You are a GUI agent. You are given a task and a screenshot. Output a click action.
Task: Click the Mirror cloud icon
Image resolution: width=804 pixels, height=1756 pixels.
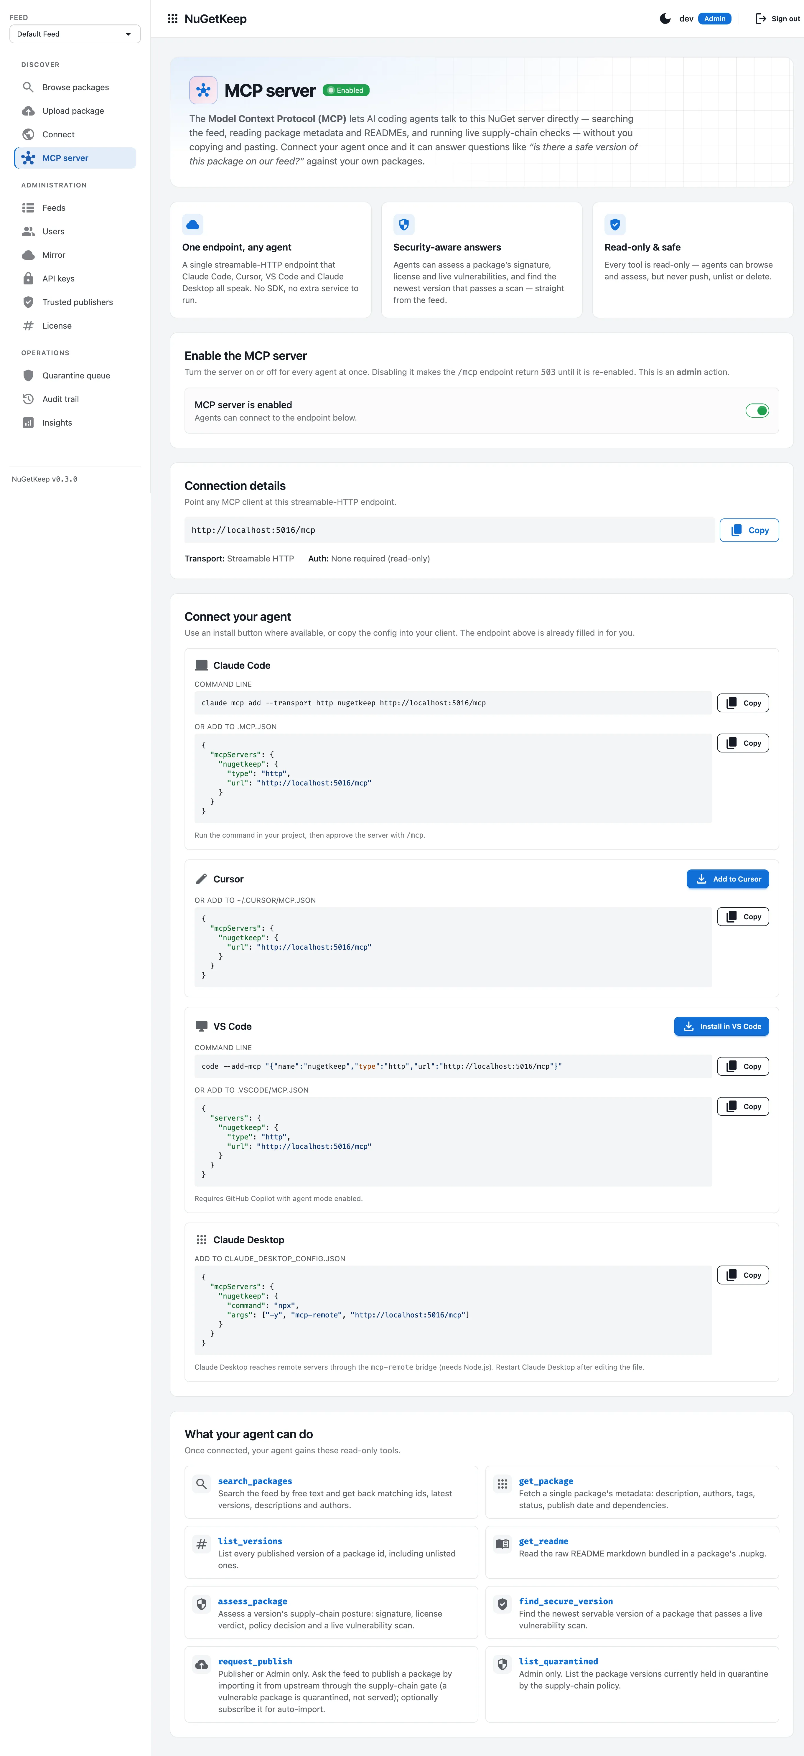pyautogui.click(x=28, y=255)
